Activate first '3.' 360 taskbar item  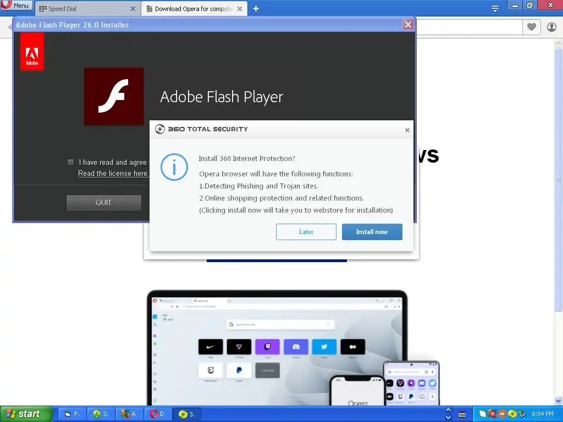point(101,414)
